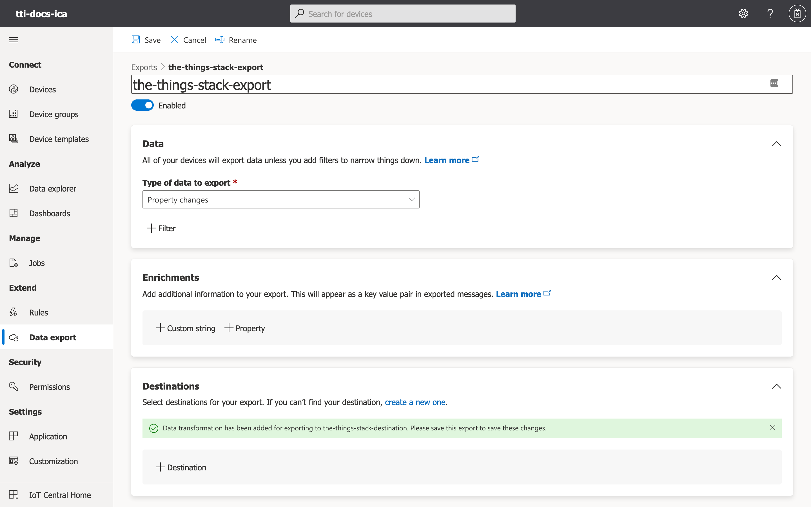This screenshot has width=811, height=507.
Task: Open Customization from its sidebar icon
Action: point(14,461)
